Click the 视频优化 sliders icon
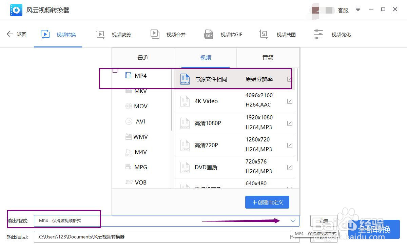Image resolution: width=407 pixels, height=251 pixels. click(318, 34)
